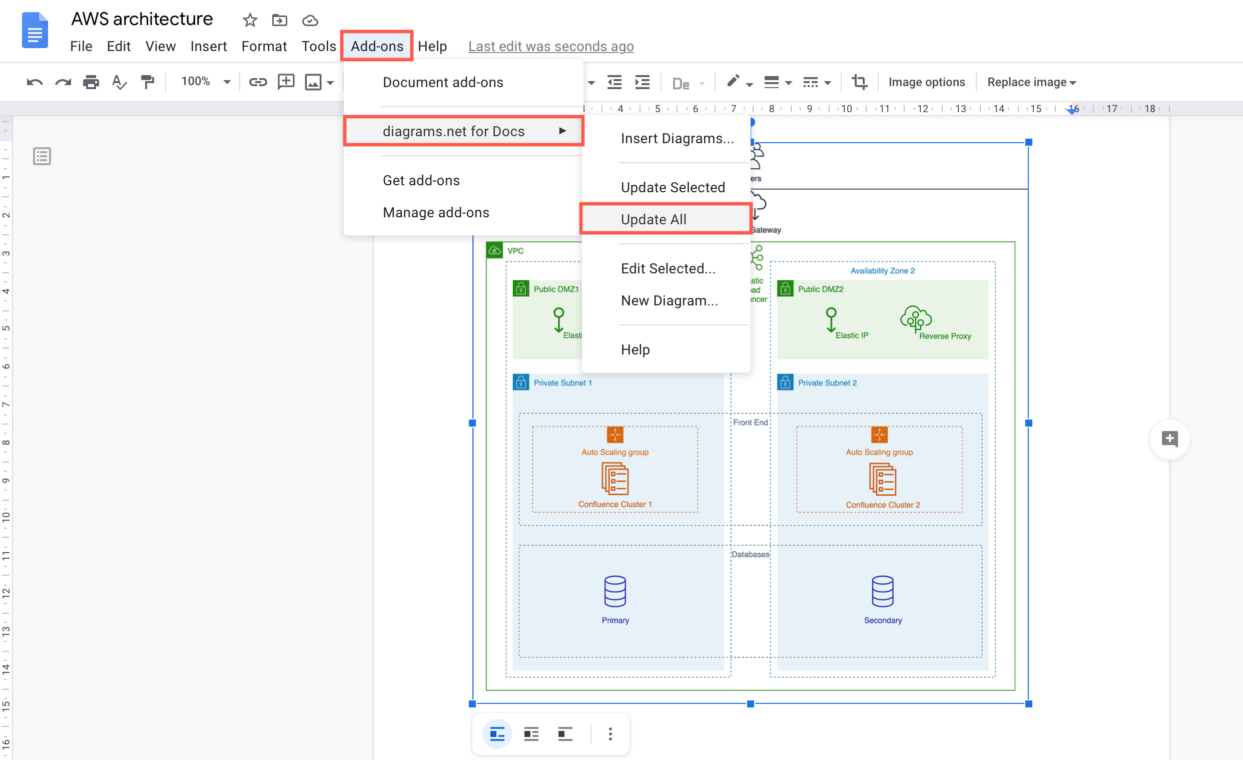The height and width of the screenshot is (760, 1243).
Task: Open print document icon
Action: pos(91,82)
